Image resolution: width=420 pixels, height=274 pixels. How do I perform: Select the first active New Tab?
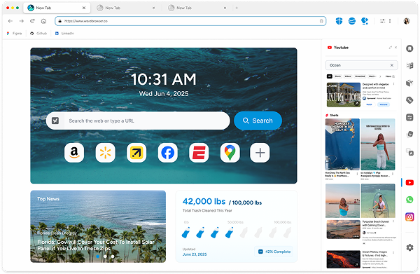(x=57, y=8)
